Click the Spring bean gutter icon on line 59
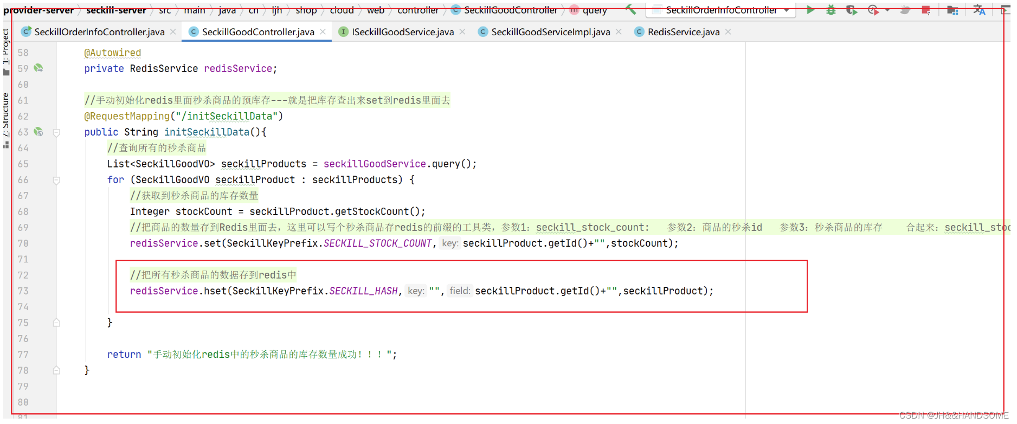 (x=38, y=68)
